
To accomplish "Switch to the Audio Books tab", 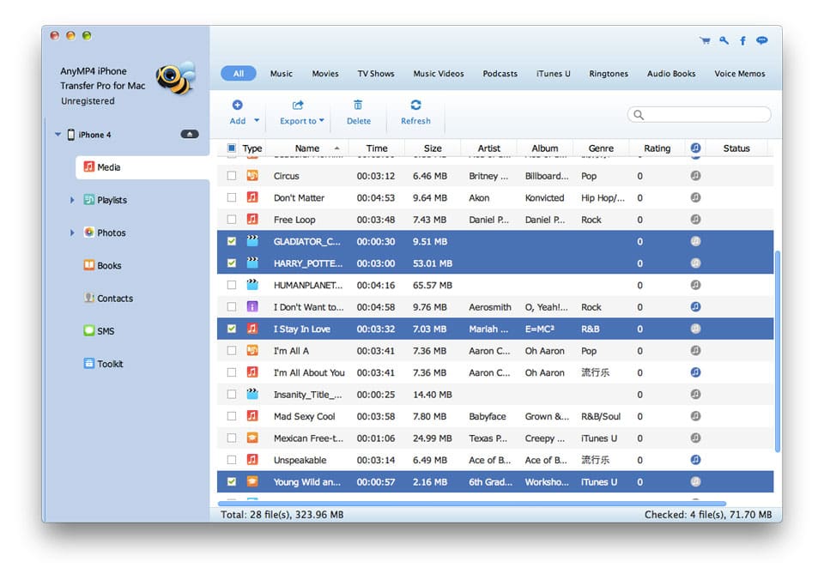I will pos(671,74).
